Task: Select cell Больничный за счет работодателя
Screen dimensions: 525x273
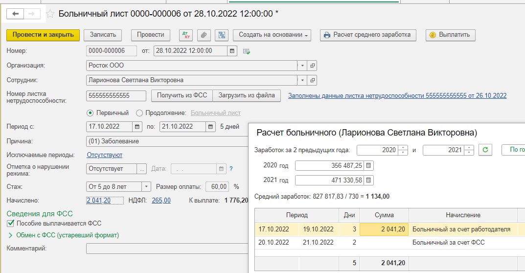Action: pyautogui.click(x=463, y=229)
